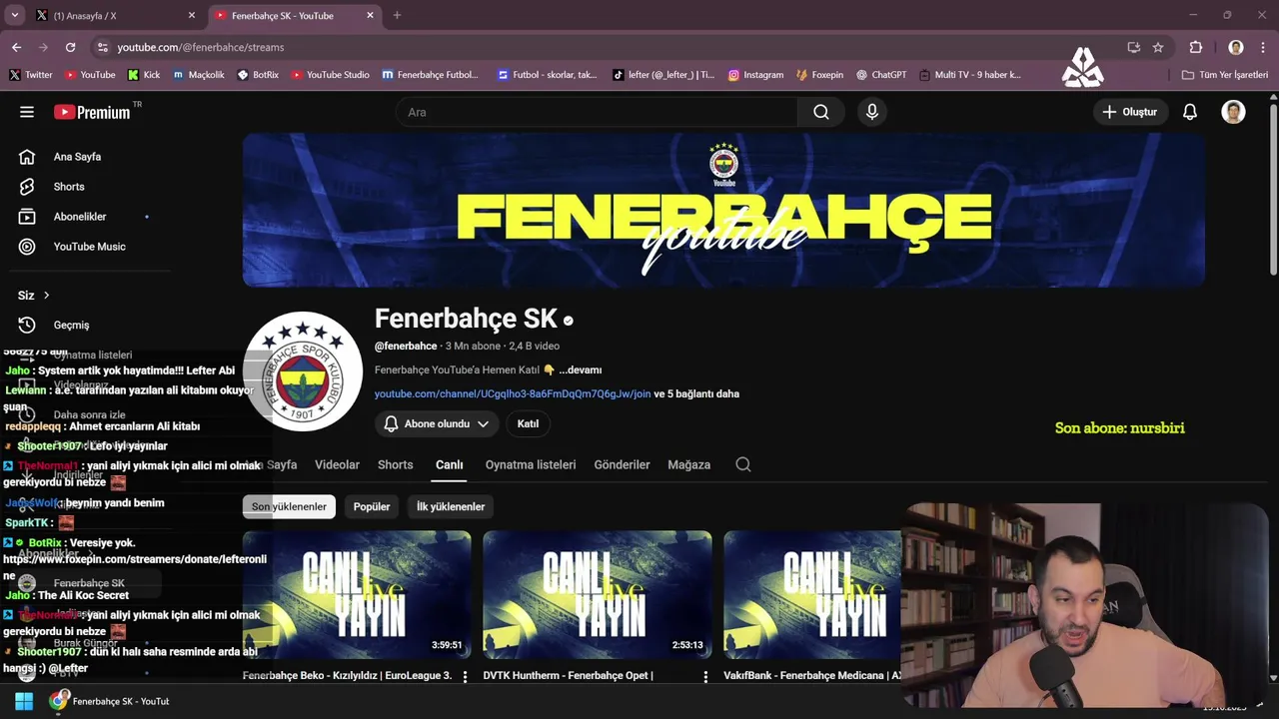Open Chrome three-dot menu
Screen dimensions: 1279x719
1263,47
